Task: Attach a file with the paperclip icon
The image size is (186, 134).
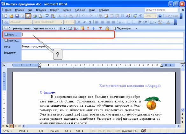Action: pos(61,28)
